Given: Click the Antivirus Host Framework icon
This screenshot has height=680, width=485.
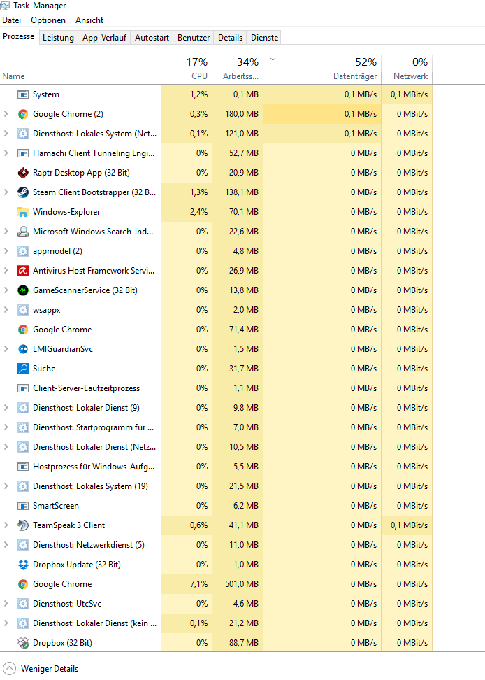Looking at the screenshot, I should click(x=23, y=271).
